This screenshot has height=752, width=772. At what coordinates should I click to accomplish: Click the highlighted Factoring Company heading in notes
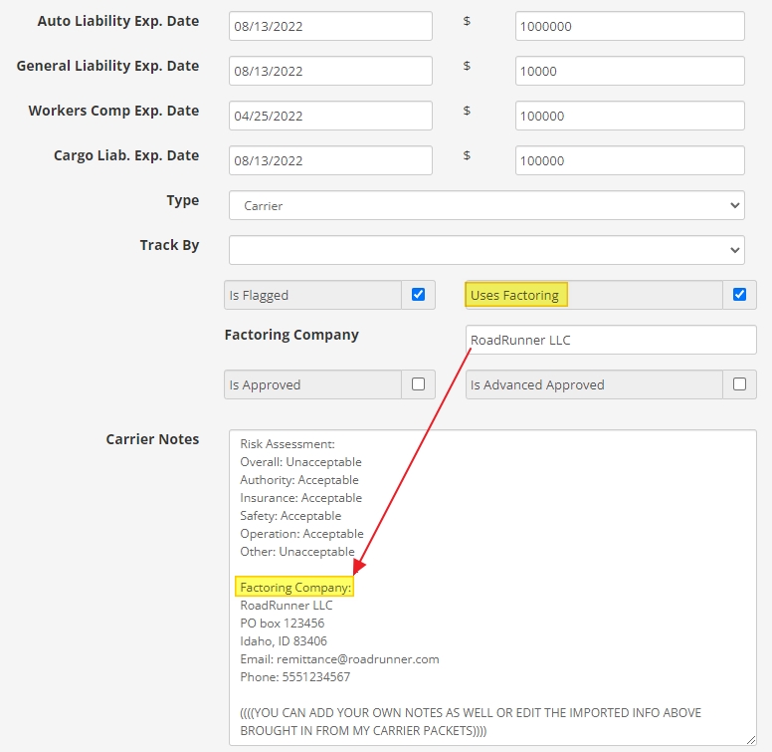[296, 588]
